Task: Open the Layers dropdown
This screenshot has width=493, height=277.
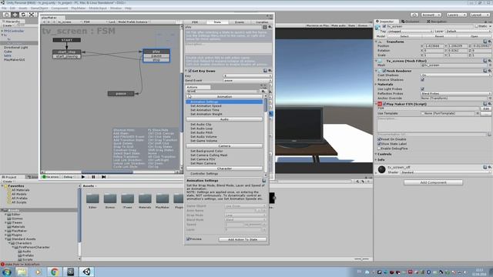Action: point(456,15)
